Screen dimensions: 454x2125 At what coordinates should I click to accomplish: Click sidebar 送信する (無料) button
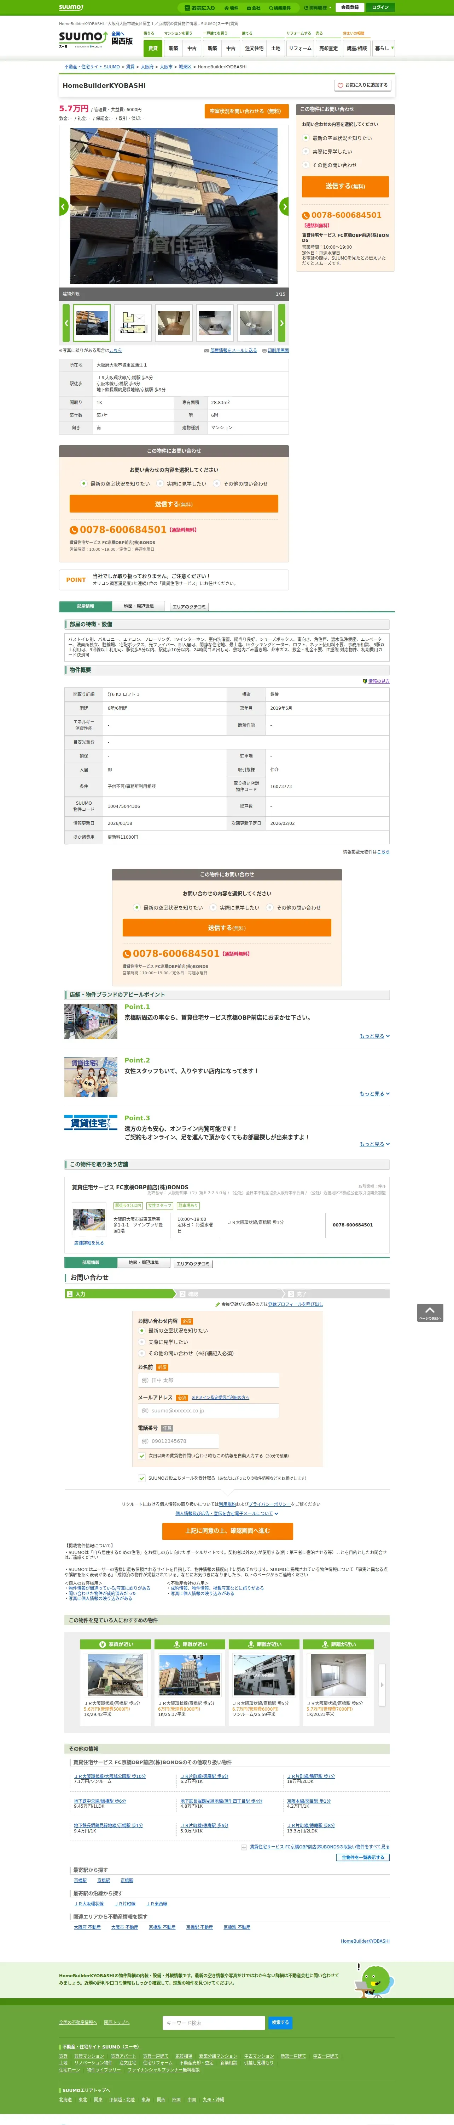(x=345, y=186)
